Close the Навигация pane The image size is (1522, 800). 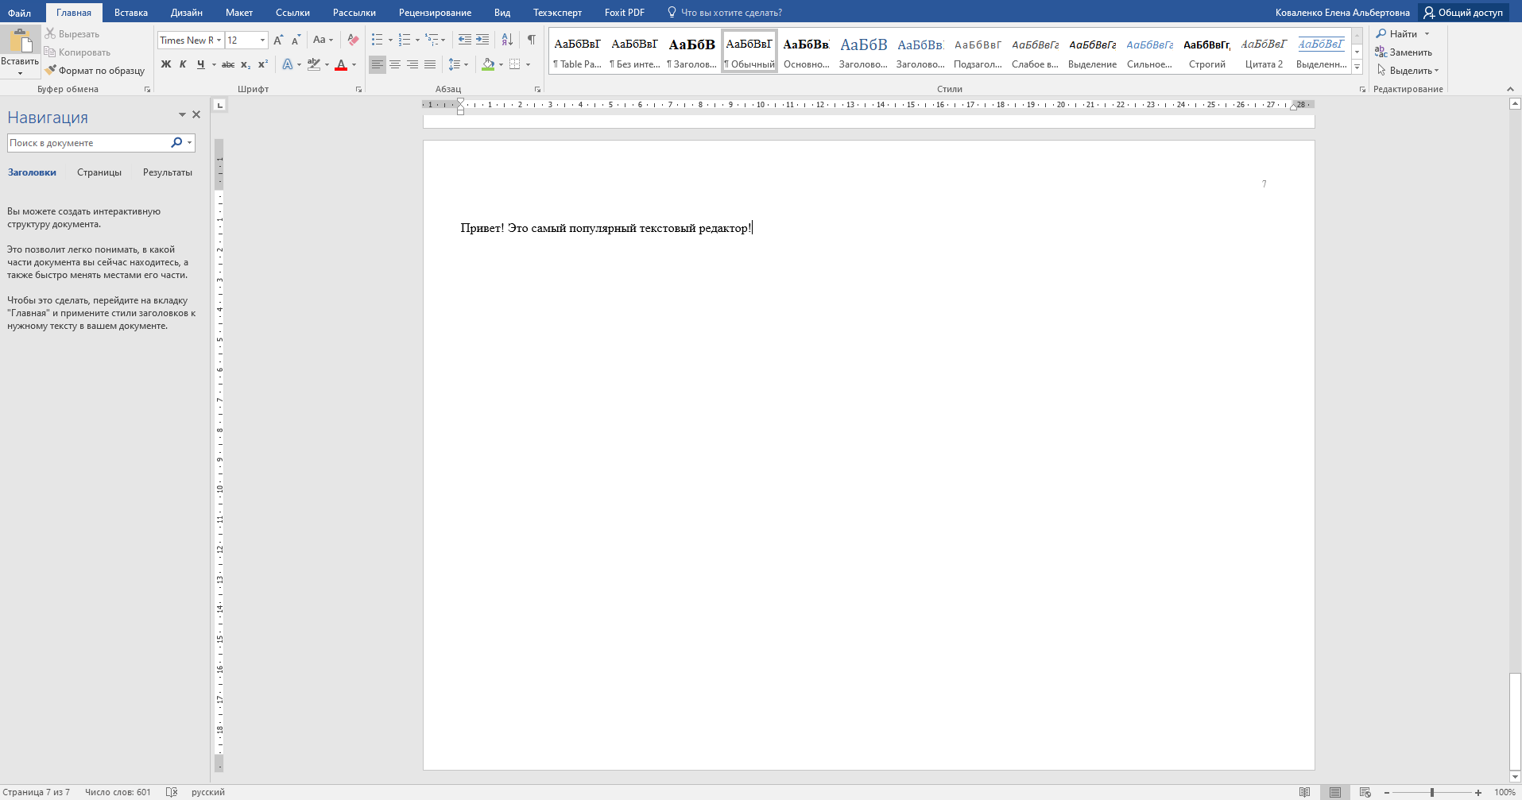pos(196,115)
